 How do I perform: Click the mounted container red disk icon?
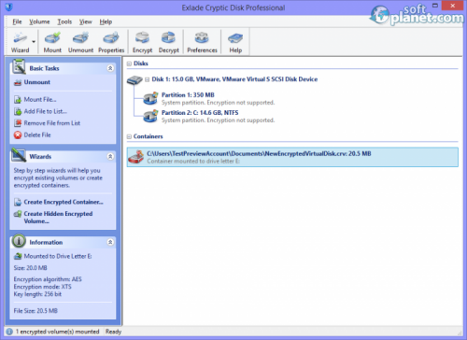[136, 157]
